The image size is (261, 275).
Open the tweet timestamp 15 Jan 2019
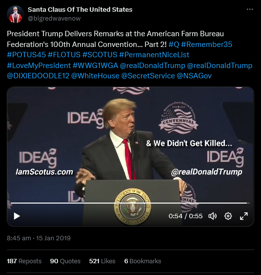pos(39,238)
